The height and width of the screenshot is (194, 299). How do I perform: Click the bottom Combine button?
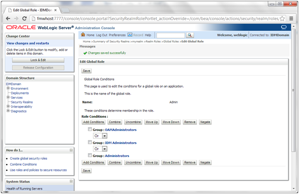pos(115,162)
